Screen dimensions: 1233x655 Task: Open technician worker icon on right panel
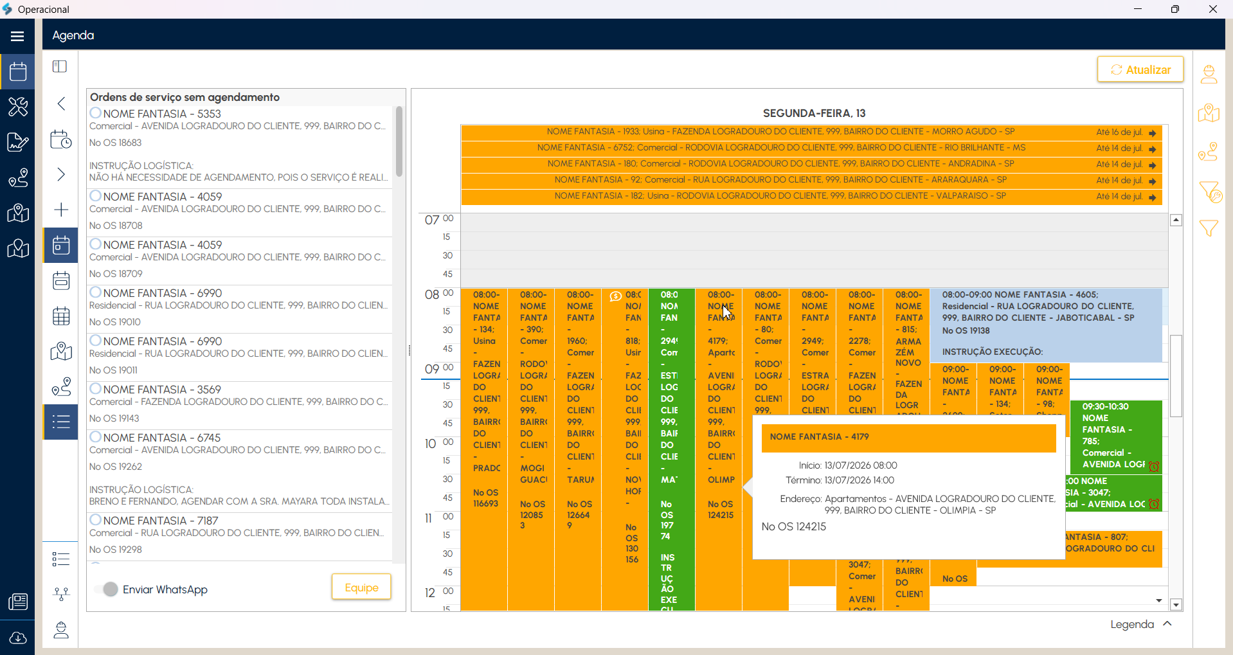point(1209,75)
